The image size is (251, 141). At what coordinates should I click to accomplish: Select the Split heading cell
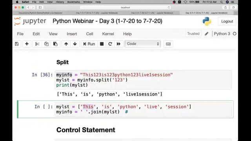coord(62,62)
